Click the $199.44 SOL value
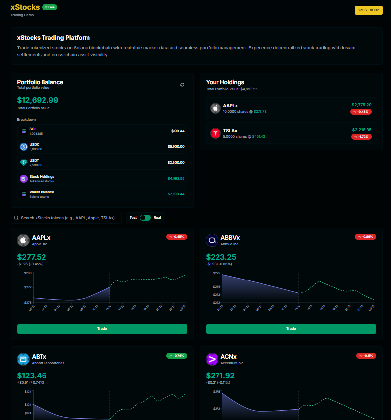The height and width of the screenshot is (420, 391). click(x=178, y=131)
